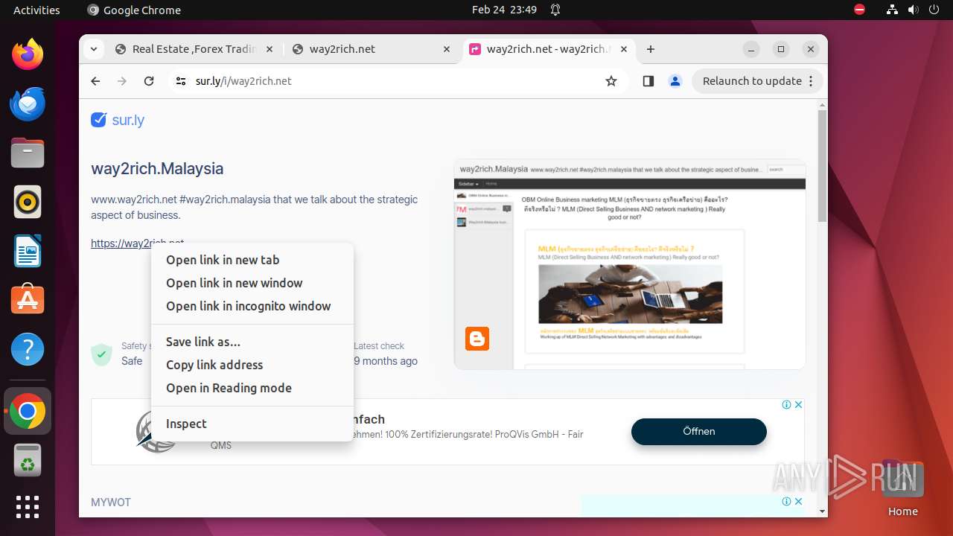This screenshot has height=536, width=953.
Task: Select Open link in new window
Action: [252, 283]
